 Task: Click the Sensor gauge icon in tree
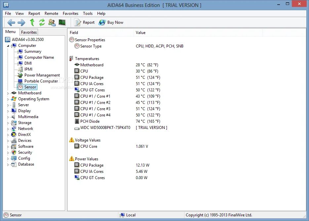[20, 87]
